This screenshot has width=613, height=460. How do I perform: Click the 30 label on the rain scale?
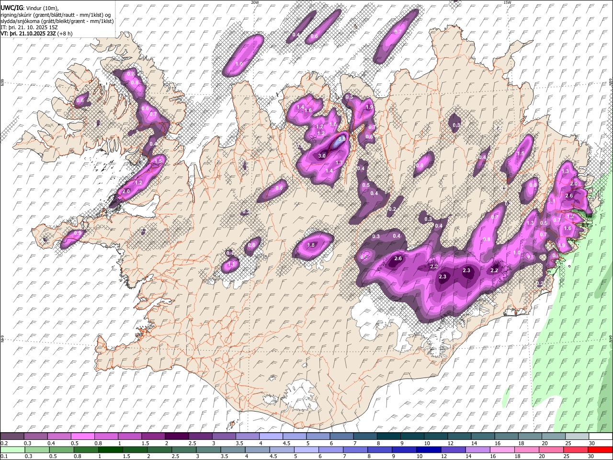[x=590, y=456]
